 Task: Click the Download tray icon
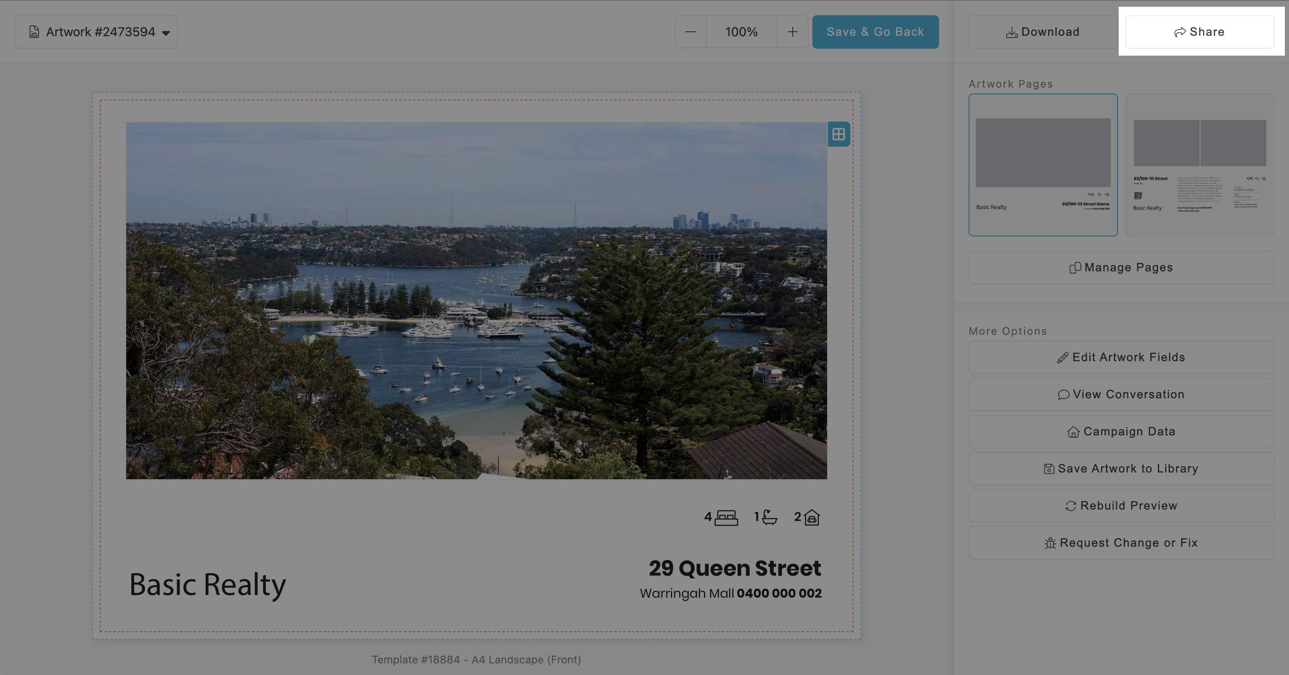pos(1012,33)
